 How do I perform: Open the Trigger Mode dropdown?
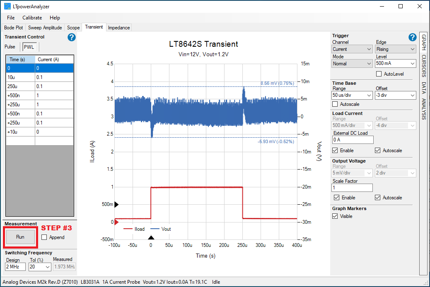tap(352, 63)
